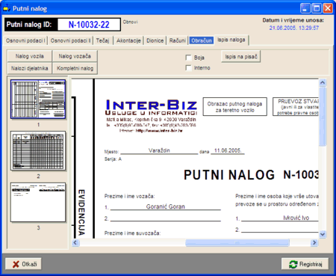Open the Obračun tab
The width and height of the screenshot is (336, 276).
pyautogui.click(x=202, y=40)
